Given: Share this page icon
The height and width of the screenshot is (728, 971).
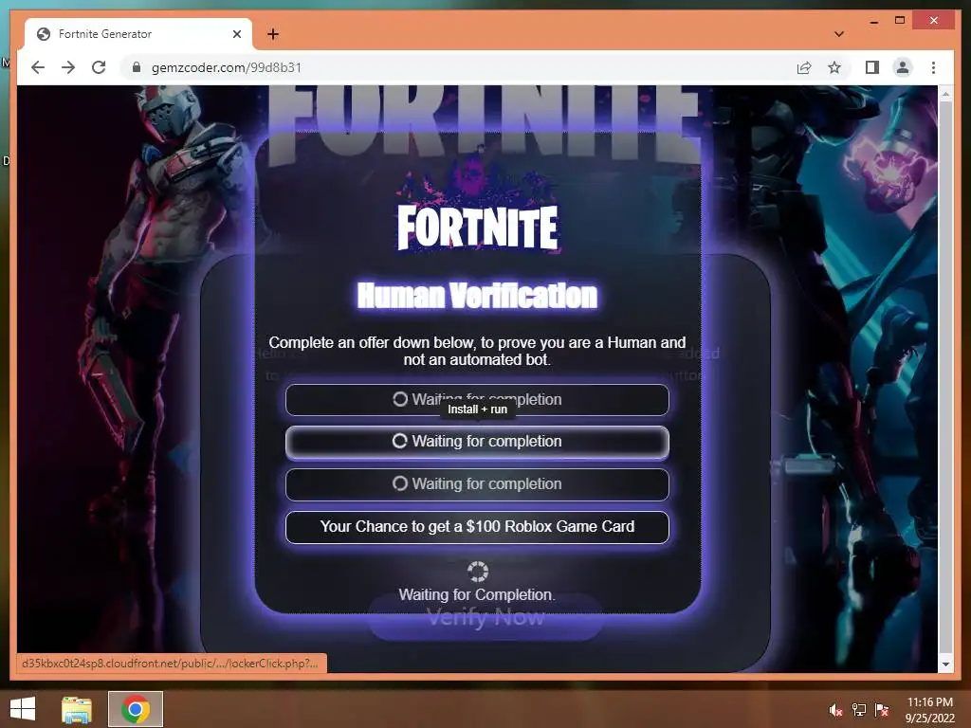Looking at the screenshot, I should tap(804, 67).
